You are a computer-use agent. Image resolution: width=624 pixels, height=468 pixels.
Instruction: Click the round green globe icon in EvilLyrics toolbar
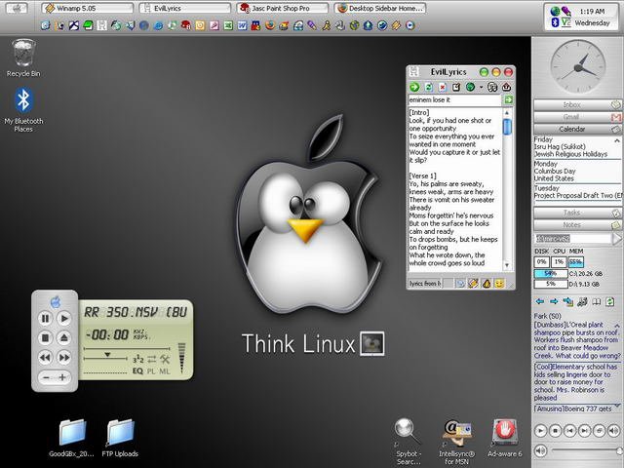(470, 87)
